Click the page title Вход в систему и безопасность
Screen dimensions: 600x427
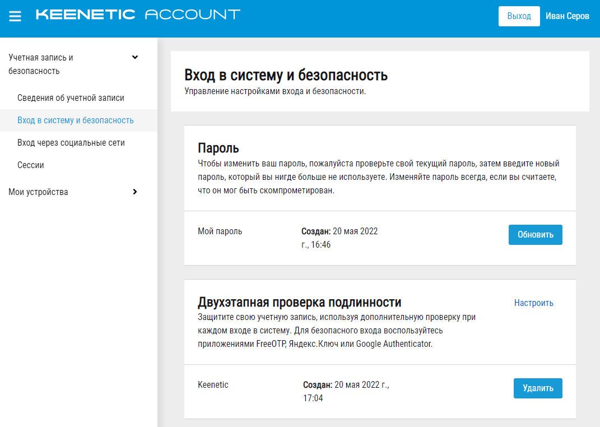286,75
